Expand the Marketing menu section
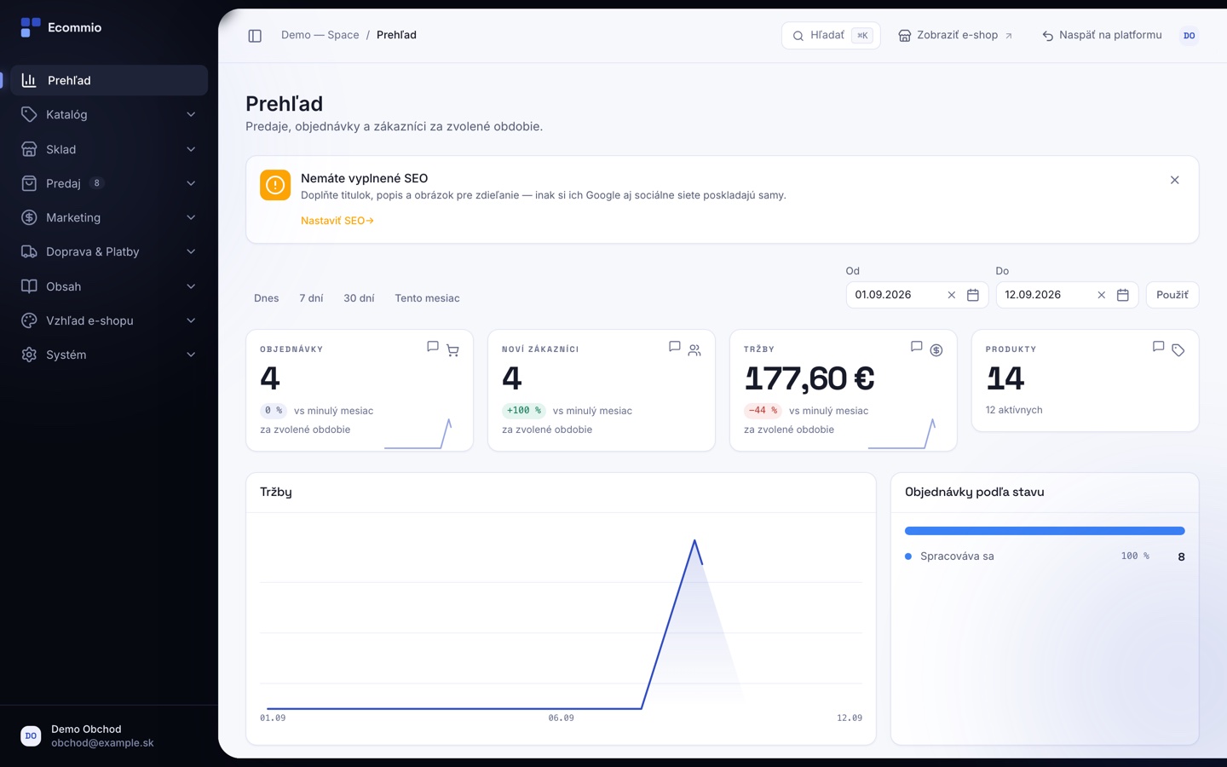1227x767 pixels. 109,217
